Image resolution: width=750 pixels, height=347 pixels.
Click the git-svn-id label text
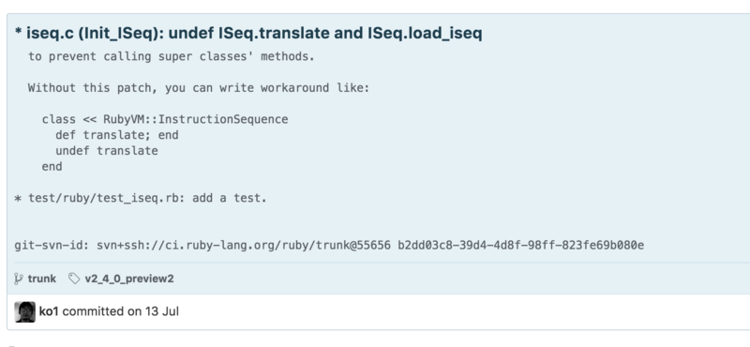pyautogui.click(x=52, y=246)
